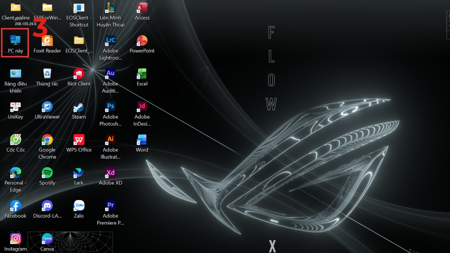Click the UltraViewer shortcut

click(x=47, y=106)
